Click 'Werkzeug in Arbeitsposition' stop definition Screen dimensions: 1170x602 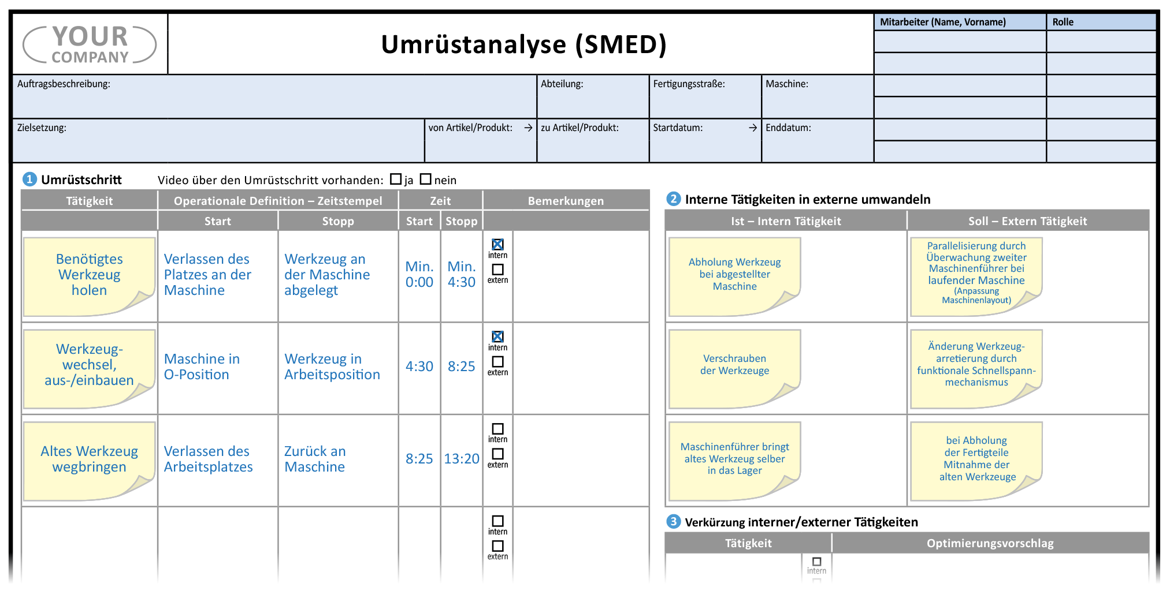coord(332,367)
